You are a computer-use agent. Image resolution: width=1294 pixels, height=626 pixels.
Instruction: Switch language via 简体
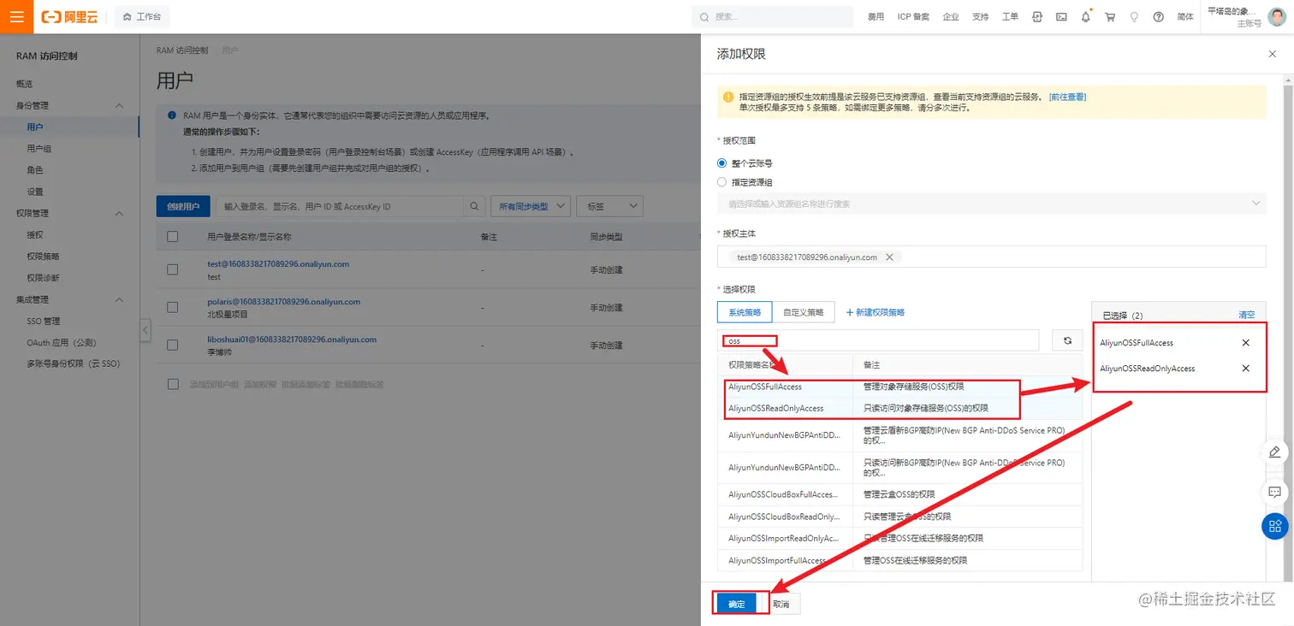1185,16
